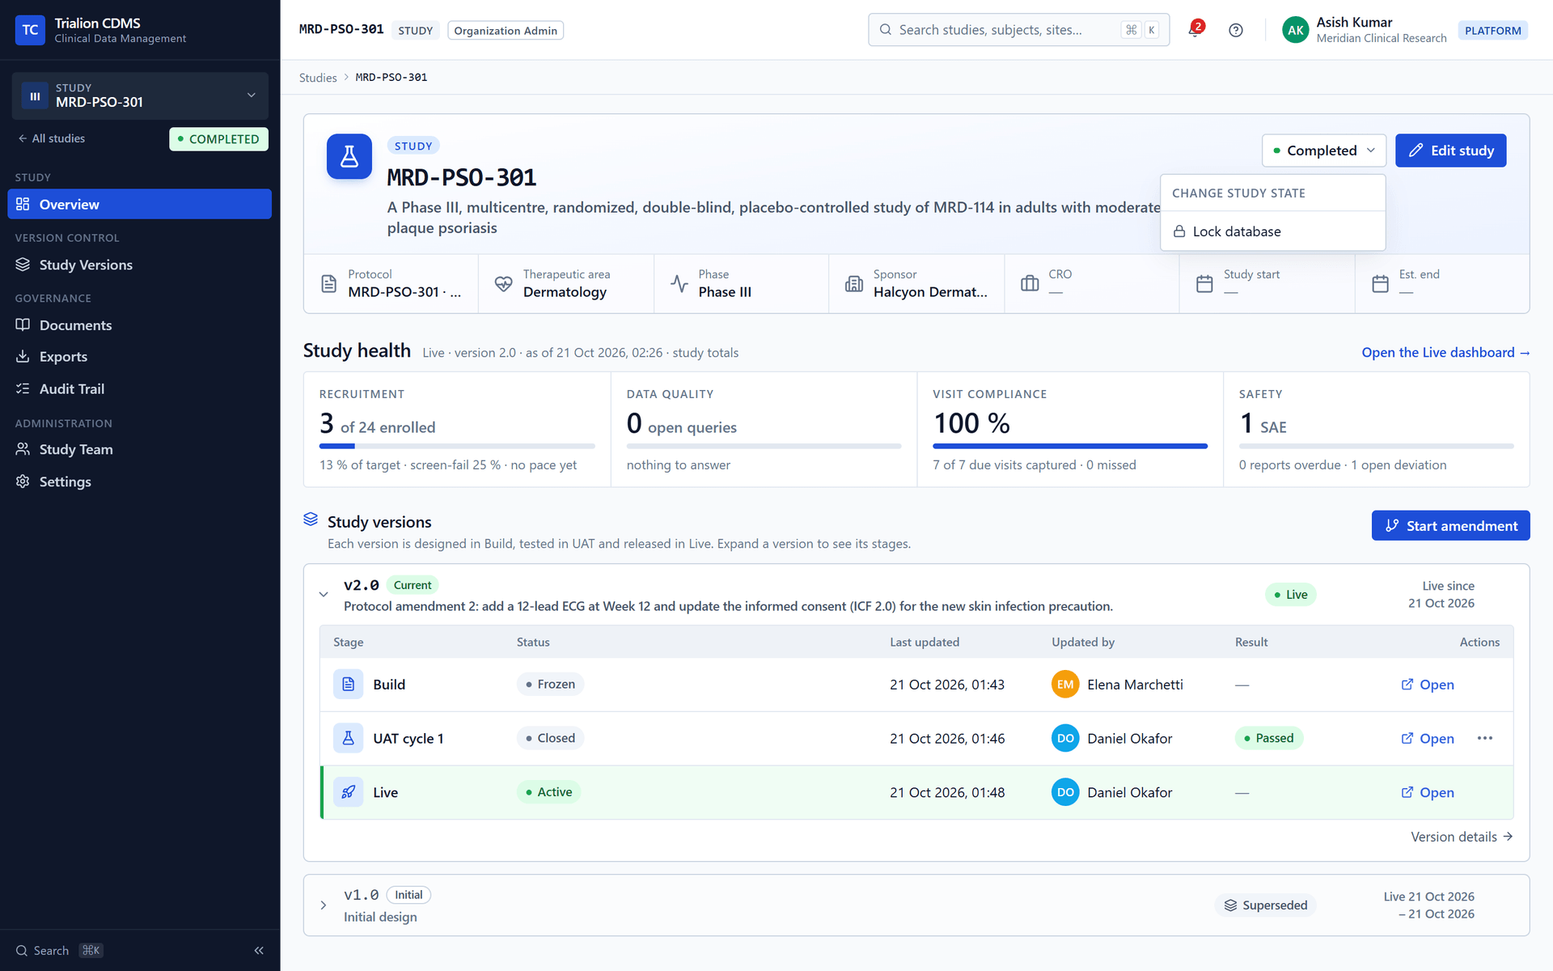
Task: Open the Completed study state dropdown
Action: [1323, 151]
